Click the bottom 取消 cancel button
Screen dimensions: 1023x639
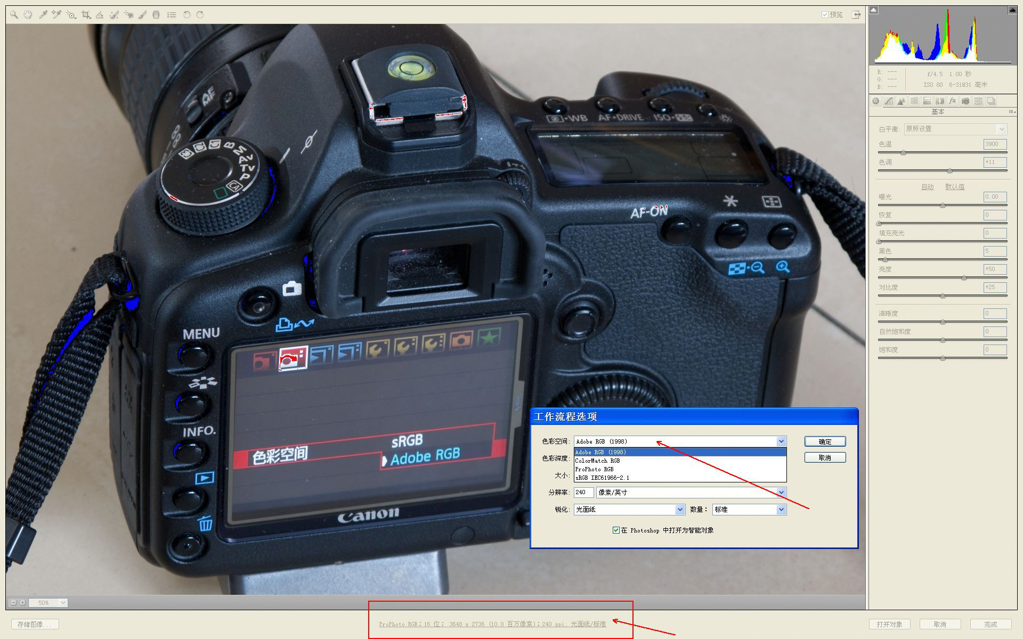coord(940,624)
